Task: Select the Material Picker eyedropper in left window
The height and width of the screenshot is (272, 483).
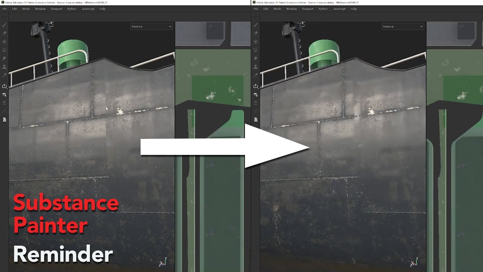Action: click(5, 75)
